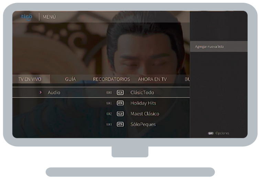Select the Audio category label
Image resolution: width=261 pixels, height=179 pixels.
point(54,92)
